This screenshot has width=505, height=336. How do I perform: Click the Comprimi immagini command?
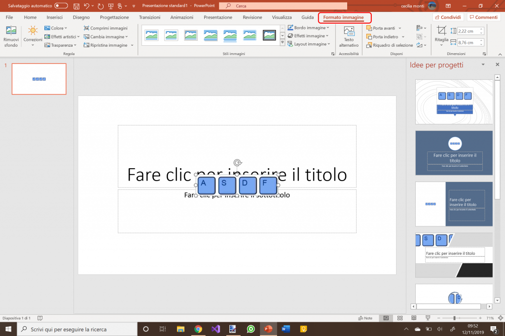[x=106, y=28]
